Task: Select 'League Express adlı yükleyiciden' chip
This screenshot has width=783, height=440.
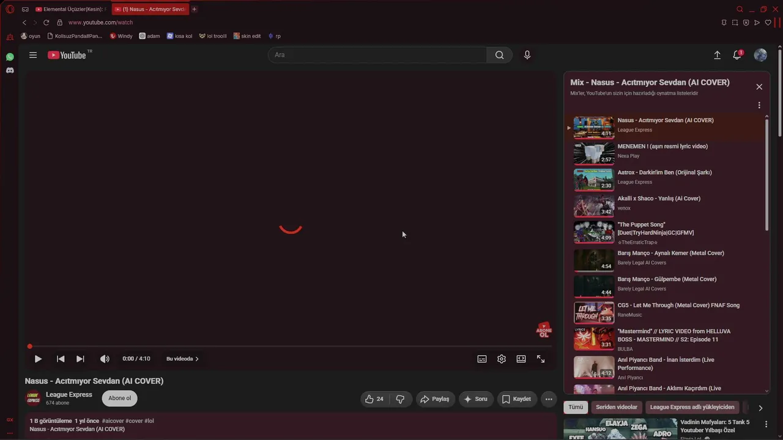Action: pyautogui.click(x=692, y=407)
